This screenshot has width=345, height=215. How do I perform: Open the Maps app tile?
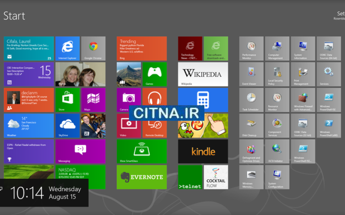pyautogui.click(x=93, y=100)
